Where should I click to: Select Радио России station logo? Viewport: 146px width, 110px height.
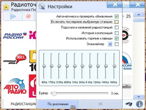click(x=15, y=35)
